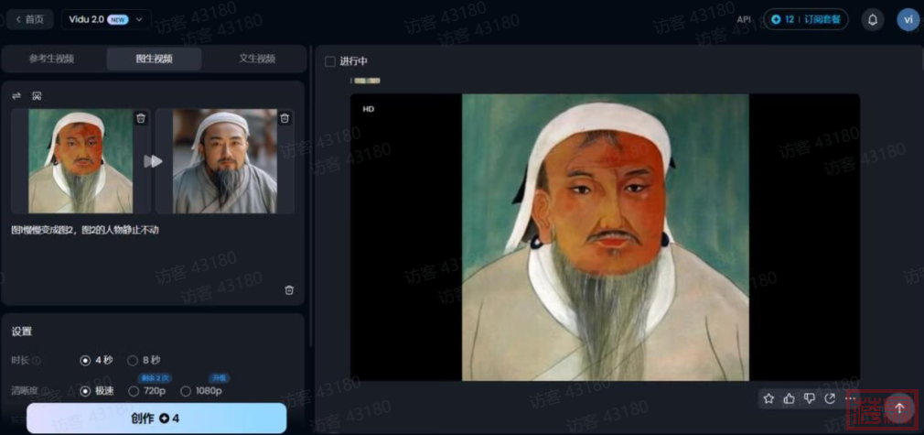
Task: Give the video a thumbs up
Action: [789, 398]
